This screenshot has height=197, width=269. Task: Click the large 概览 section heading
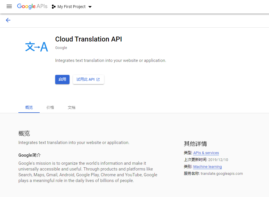click(x=24, y=133)
